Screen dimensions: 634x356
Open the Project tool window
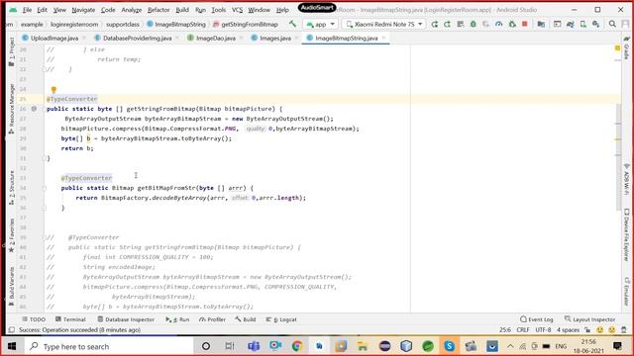(x=11, y=51)
